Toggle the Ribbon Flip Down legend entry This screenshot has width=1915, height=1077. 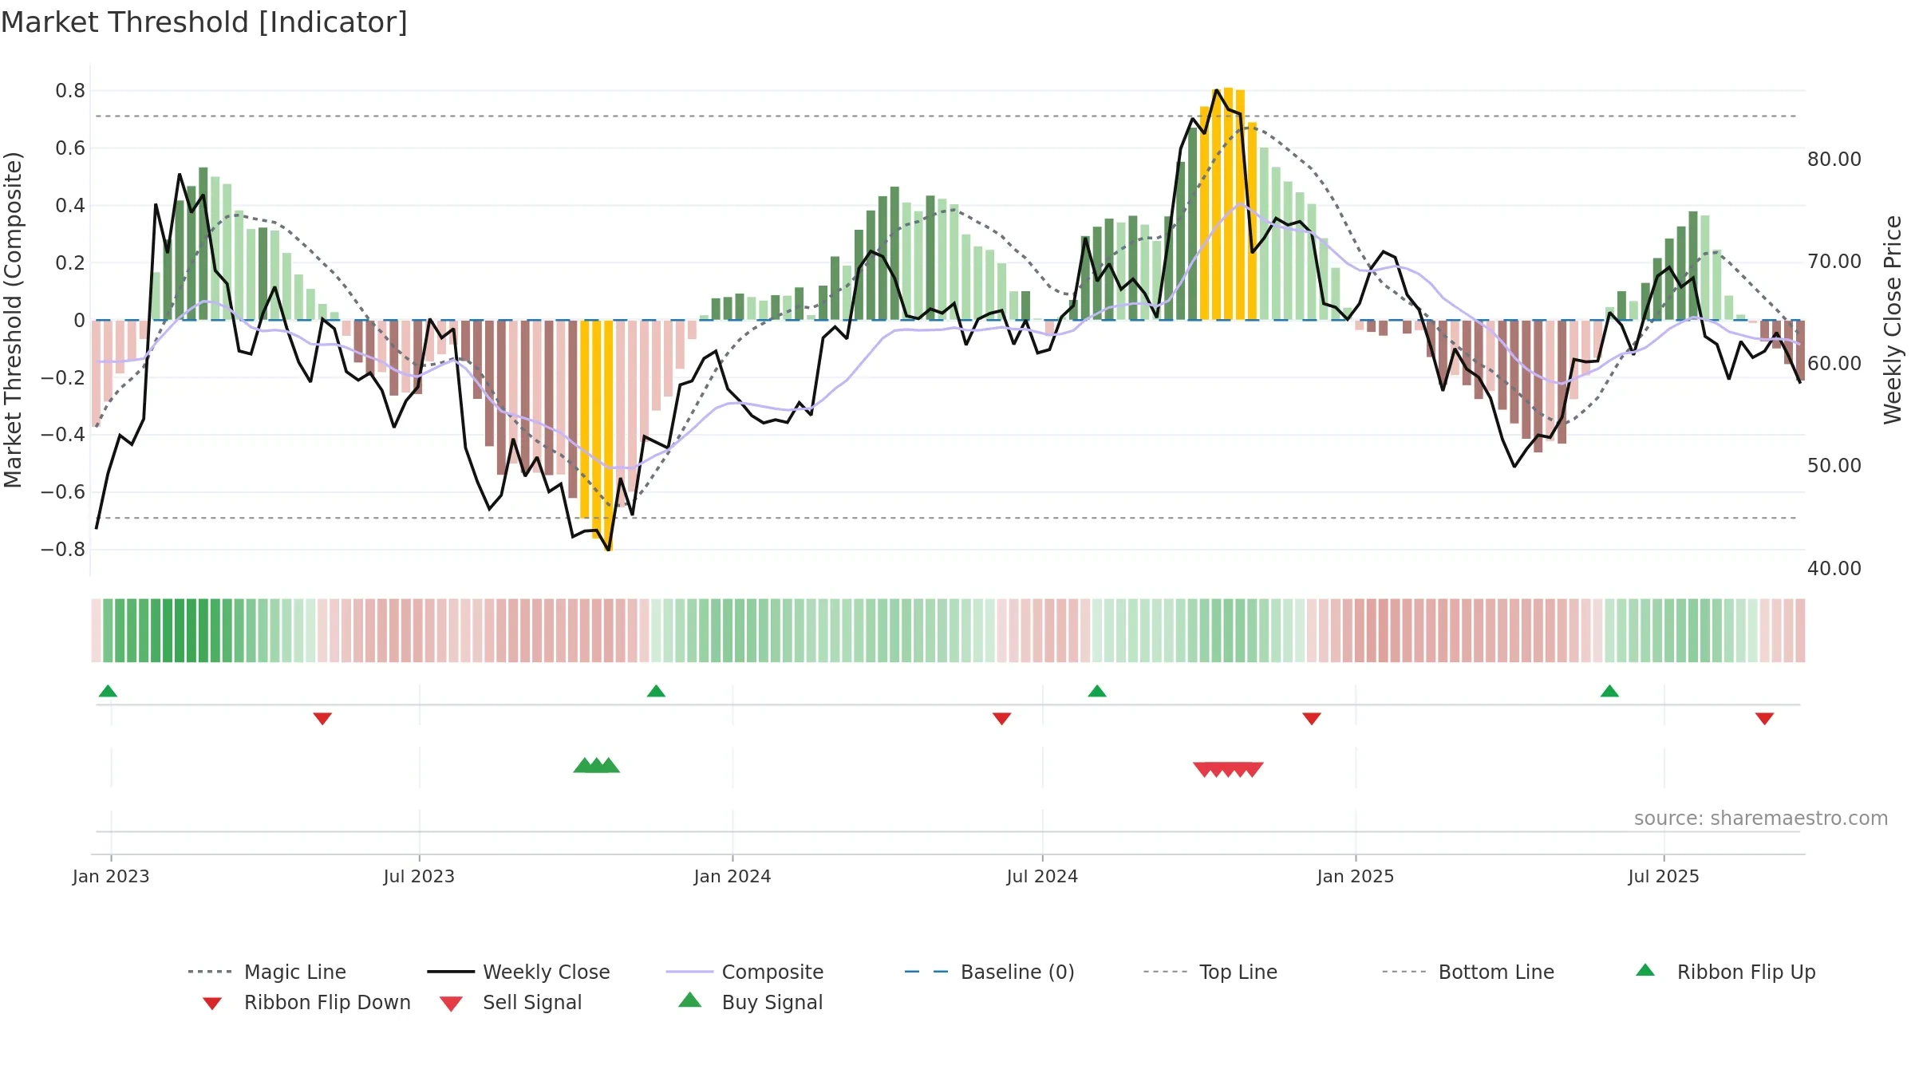click(306, 1002)
